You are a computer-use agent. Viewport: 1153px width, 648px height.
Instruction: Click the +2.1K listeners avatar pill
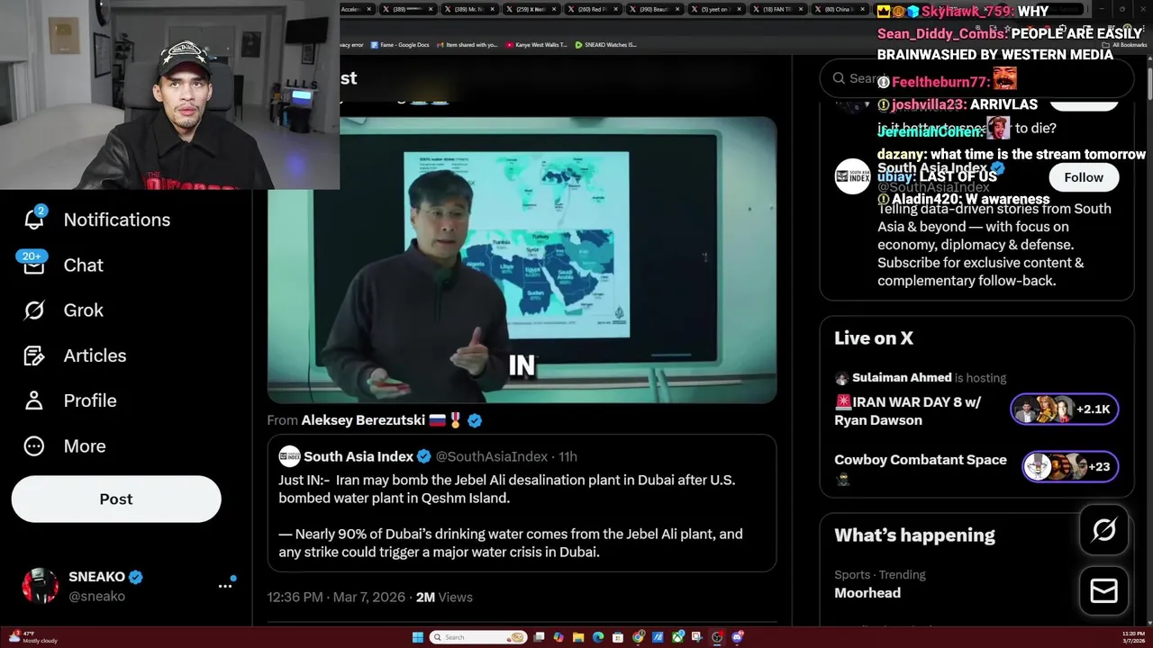[x=1064, y=409]
